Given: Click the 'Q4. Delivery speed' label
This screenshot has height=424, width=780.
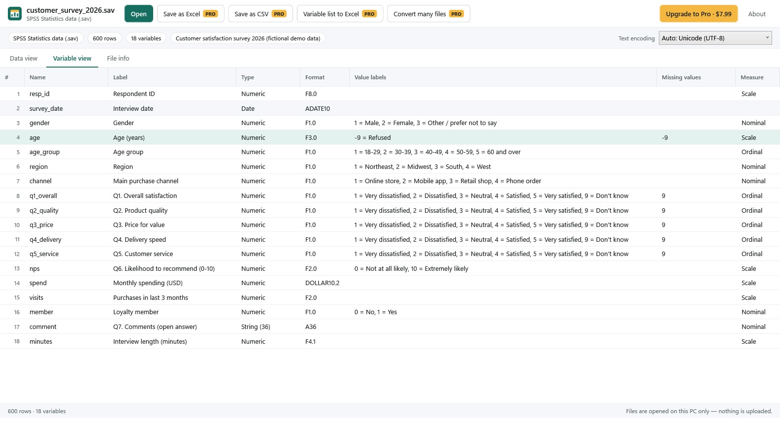Looking at the screenshot, I should pyautogui.click(x=139, y=239).
